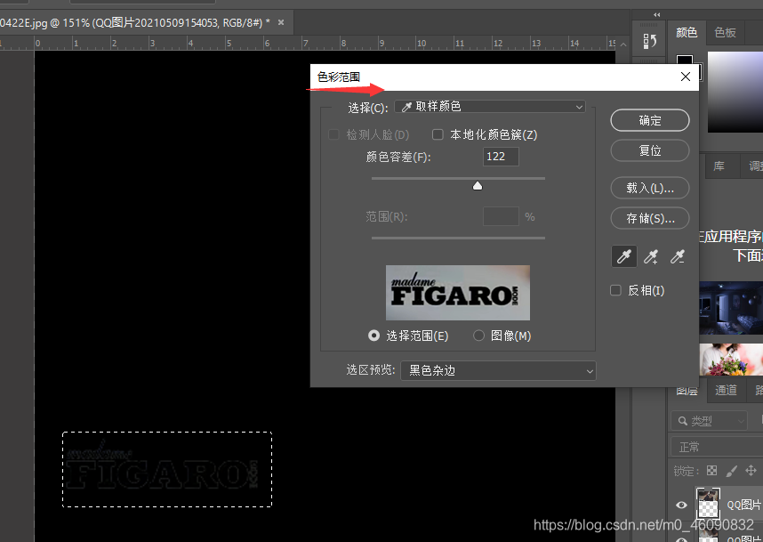Screen dimensions: 763x542
Task: Click the lock image pixels brush icon
Action: pos(731,471)
